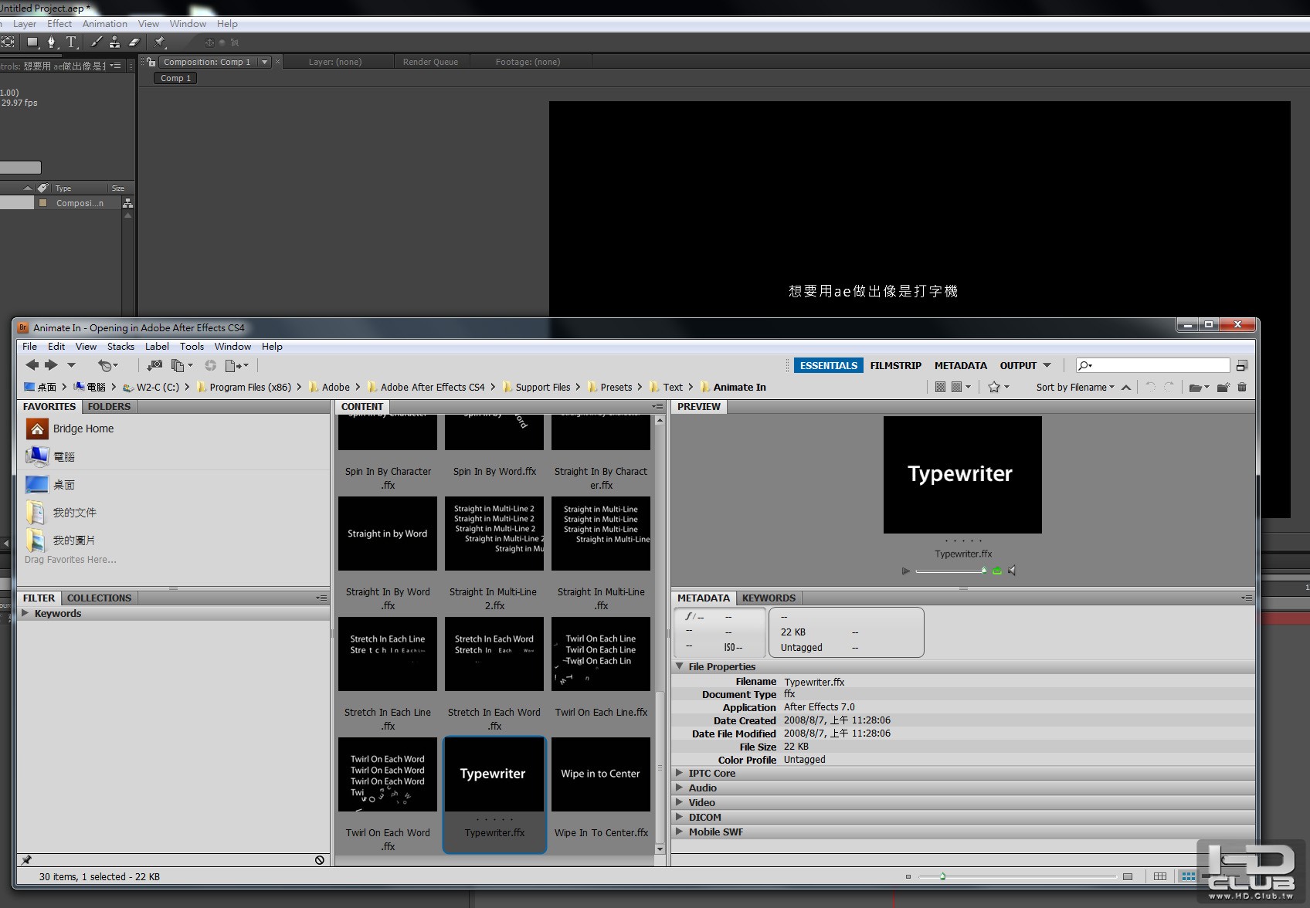1310x908 pixels.
Task: Switch to the FILMSTRIP workspace
Action: tap(895, 365)
